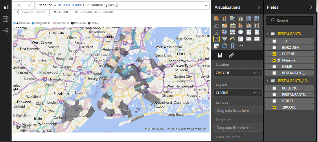Viewport: 318px width, 142px height.
Task: Click the Search fields box
Action: click(x=290, y=20)
